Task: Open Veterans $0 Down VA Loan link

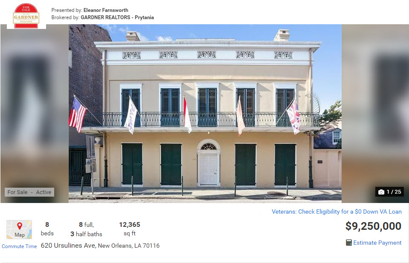Action: (337, 212)
